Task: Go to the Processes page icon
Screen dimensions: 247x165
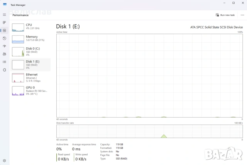Action: coord(4,22)
